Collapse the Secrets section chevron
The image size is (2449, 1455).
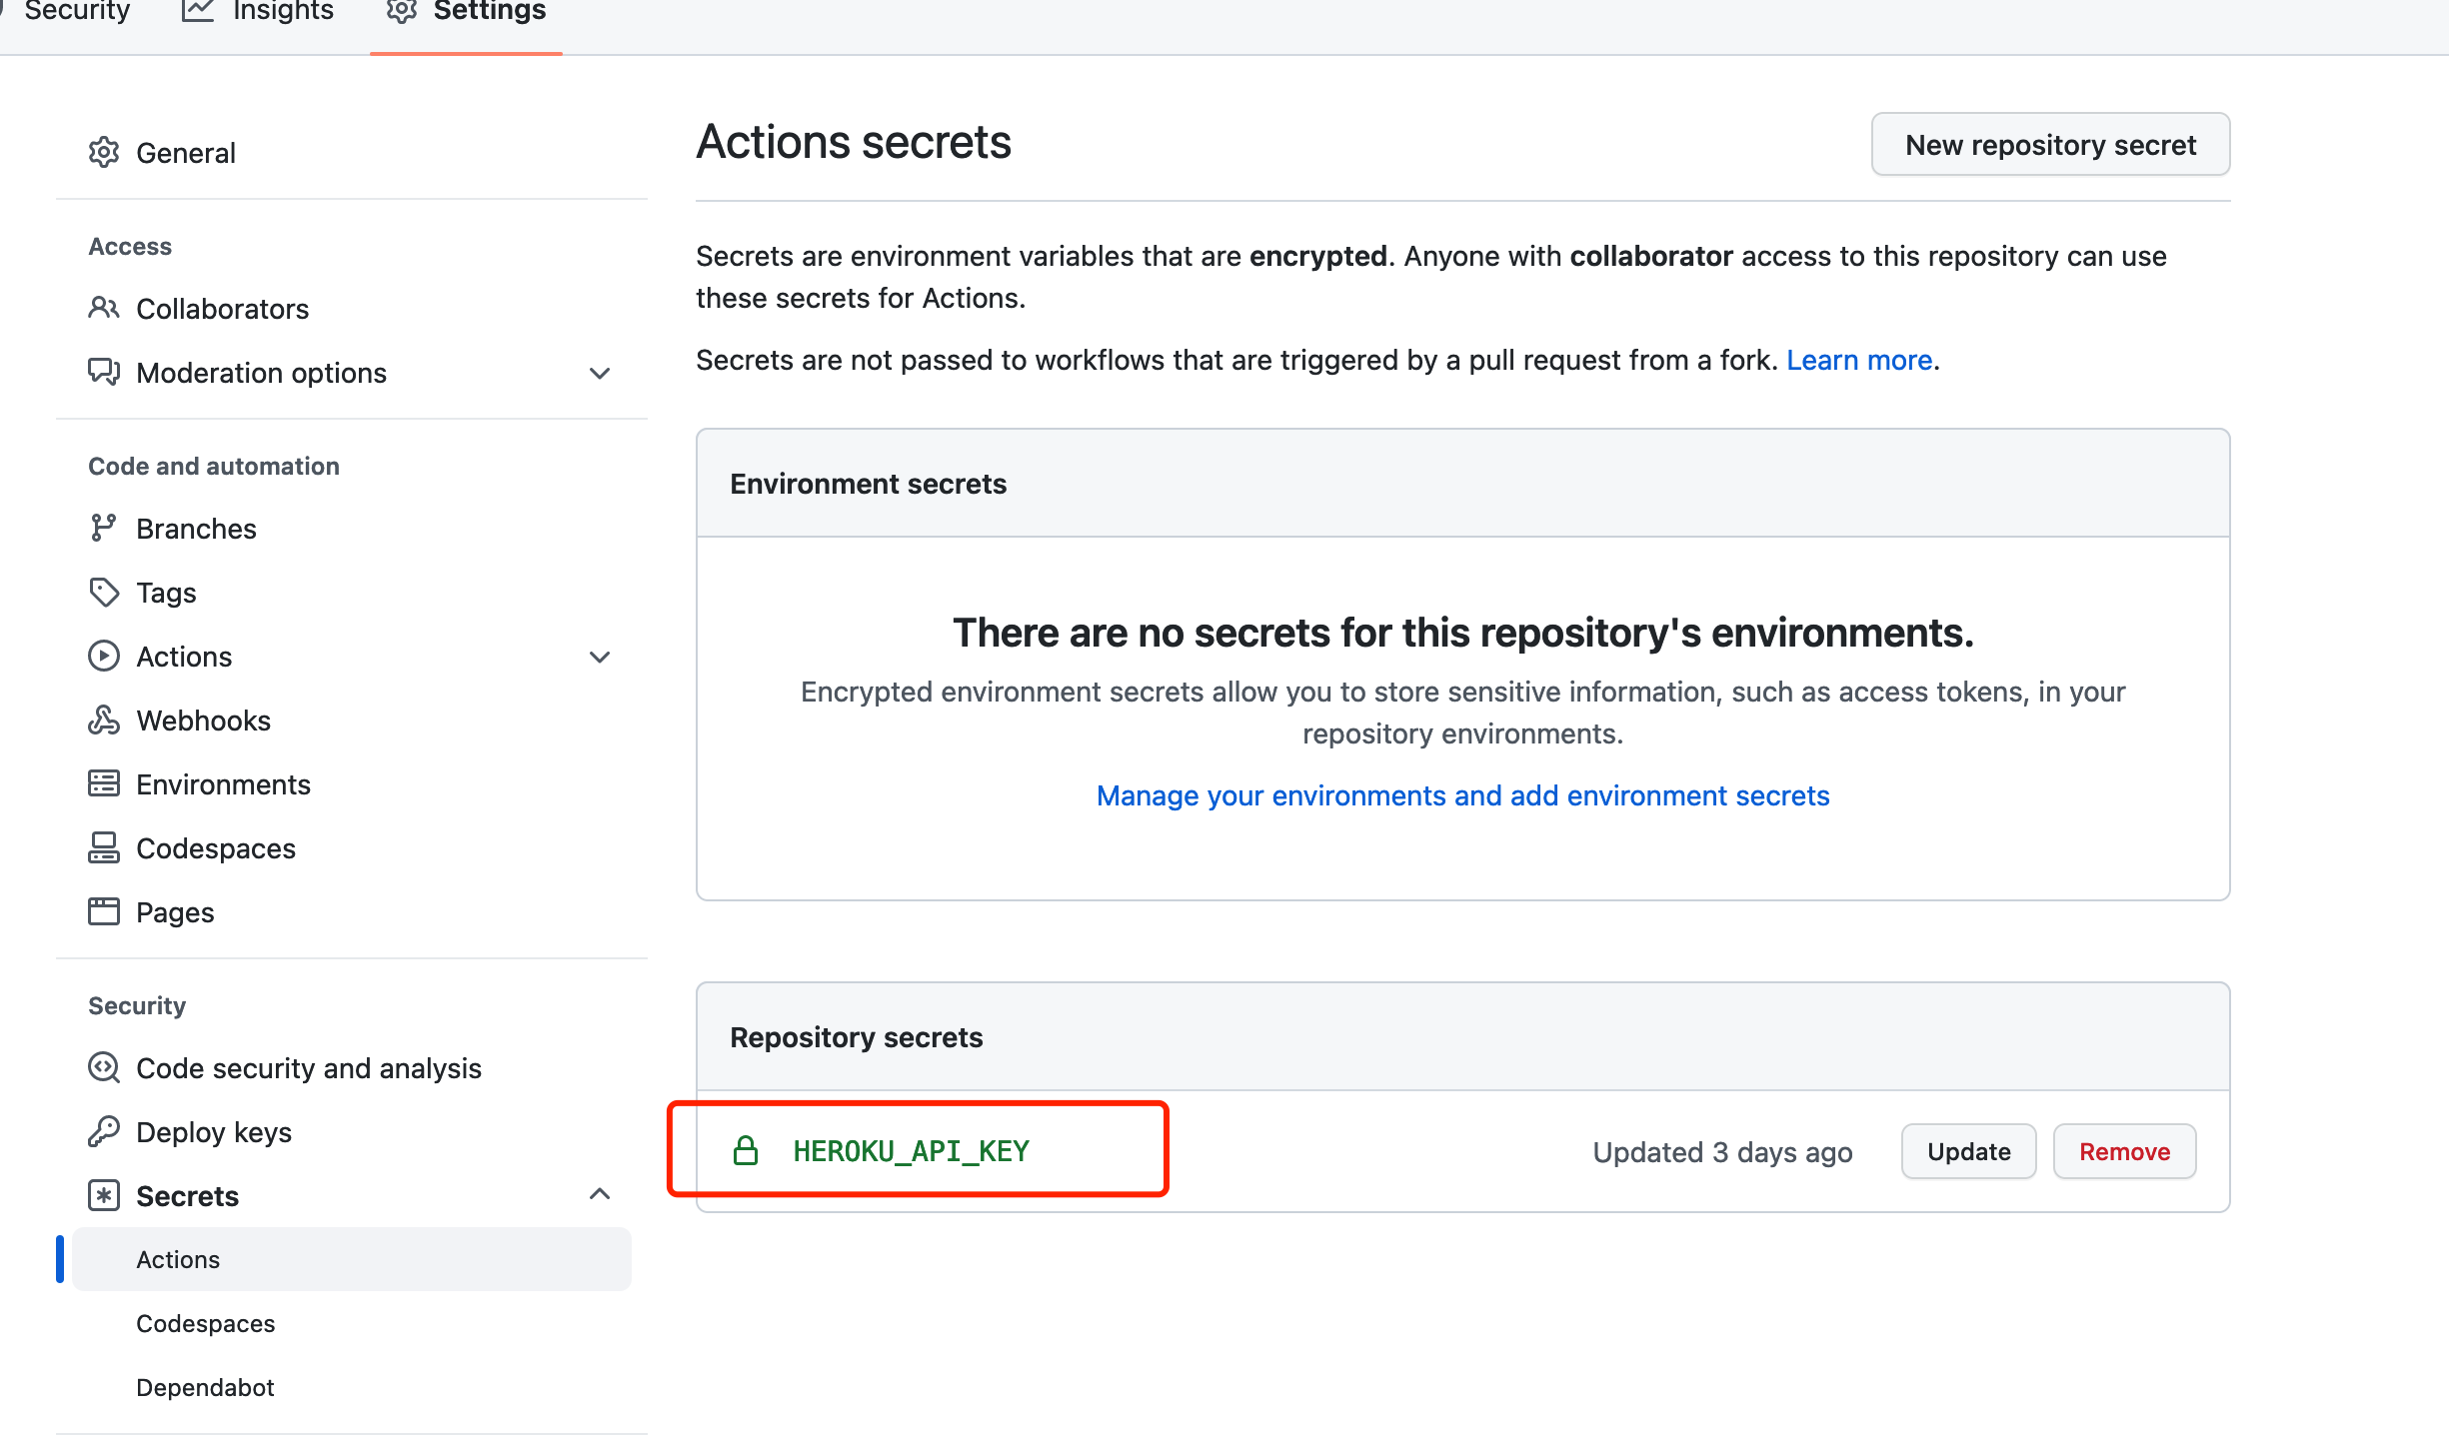click(600, 1194)
